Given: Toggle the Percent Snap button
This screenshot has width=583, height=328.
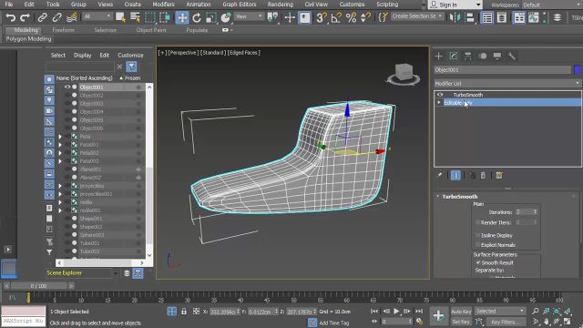Looking at the screenshot, I should [351, 17].
